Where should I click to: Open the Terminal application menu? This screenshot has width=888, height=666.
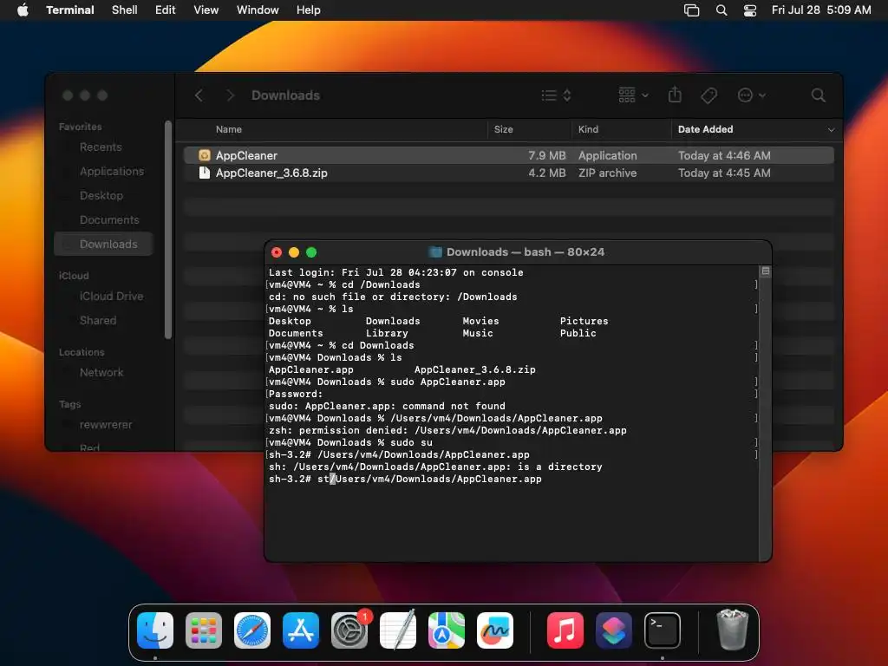coord(70,10)
